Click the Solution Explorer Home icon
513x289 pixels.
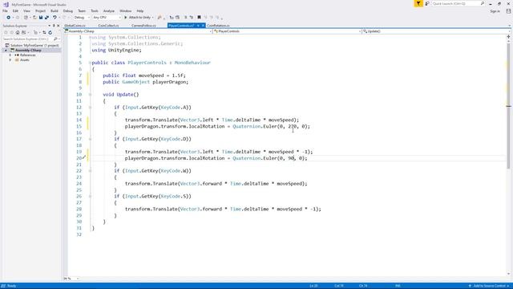click(x=18, y=32)
